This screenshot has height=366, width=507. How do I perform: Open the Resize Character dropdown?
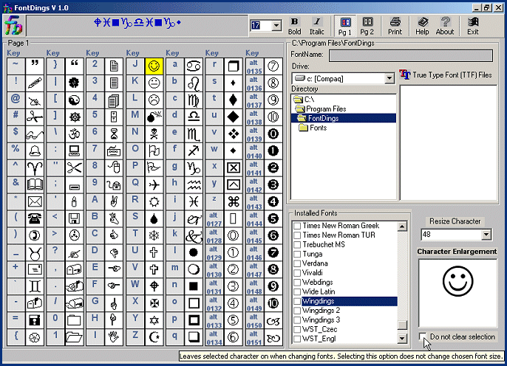point(486,235)
